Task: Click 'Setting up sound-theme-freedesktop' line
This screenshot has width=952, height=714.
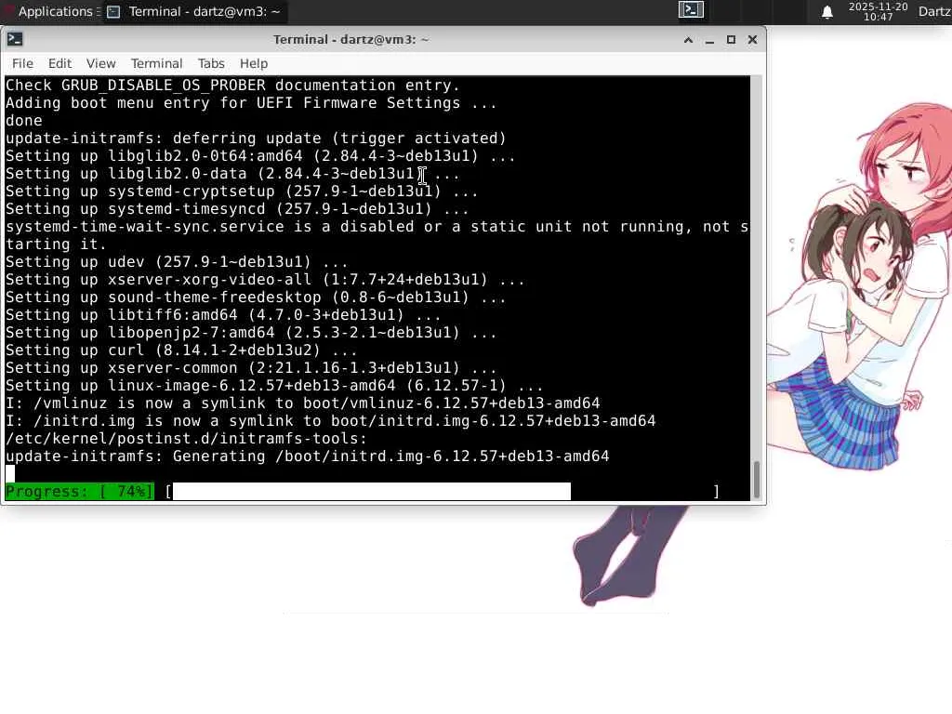Action: [256, 297]
